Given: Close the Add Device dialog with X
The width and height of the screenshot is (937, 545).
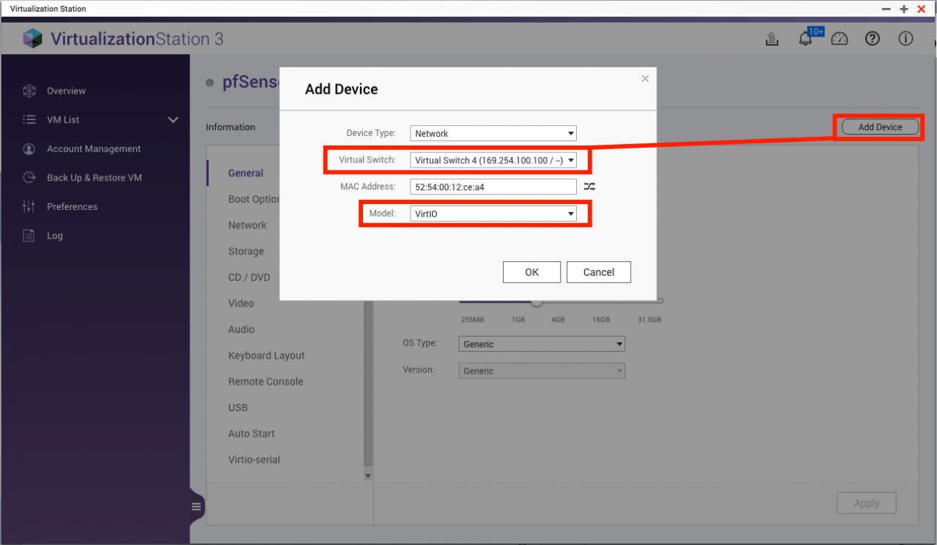Looking at the screenshot, I should click(x=645, y=79).
